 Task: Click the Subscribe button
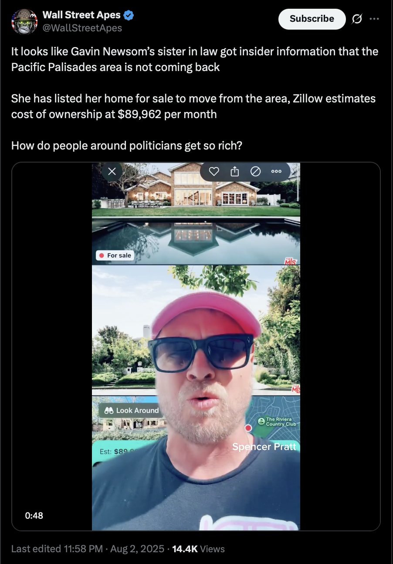click(x=312, y=19)
